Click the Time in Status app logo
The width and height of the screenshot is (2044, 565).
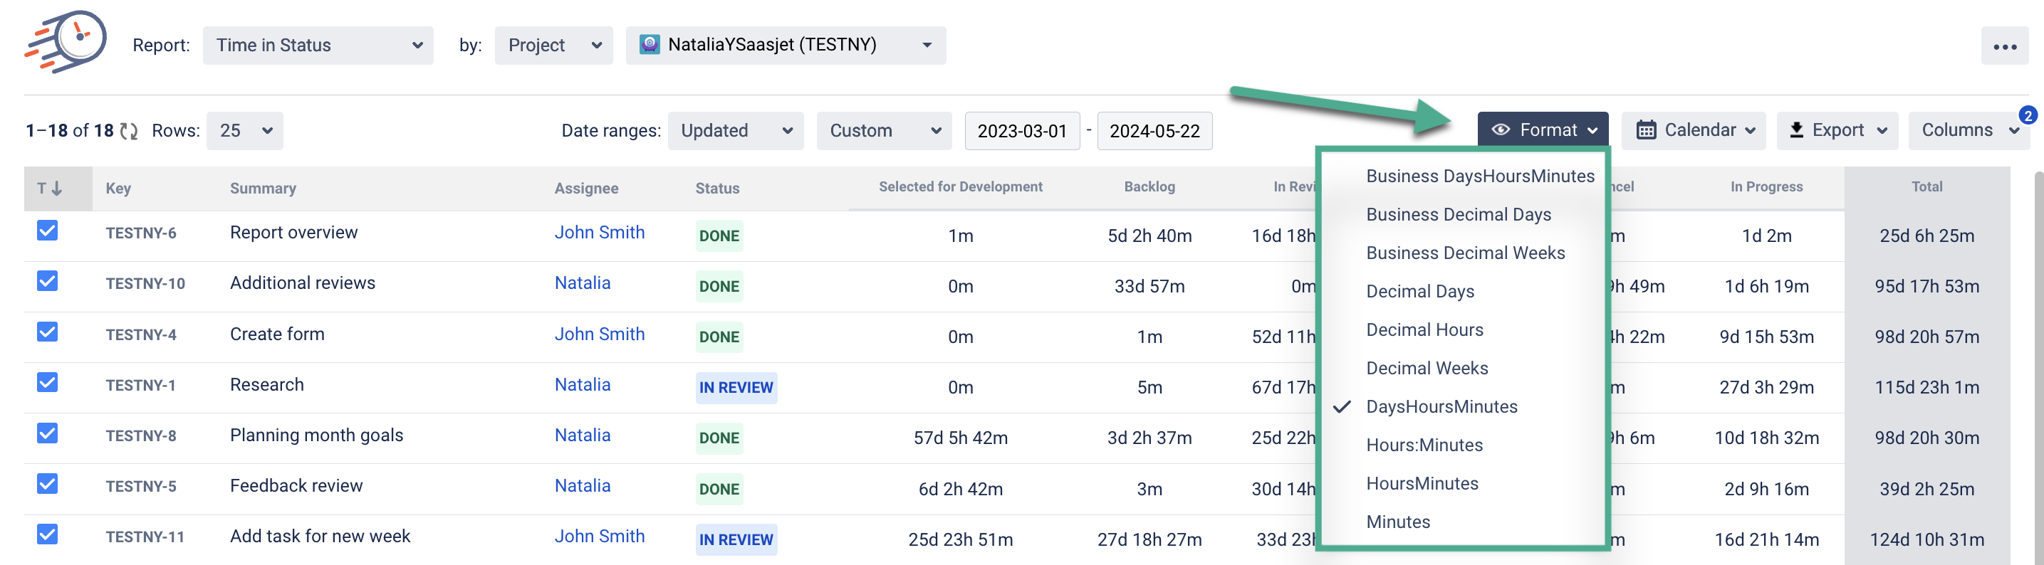pyautogui.click(x=67, y=42)
